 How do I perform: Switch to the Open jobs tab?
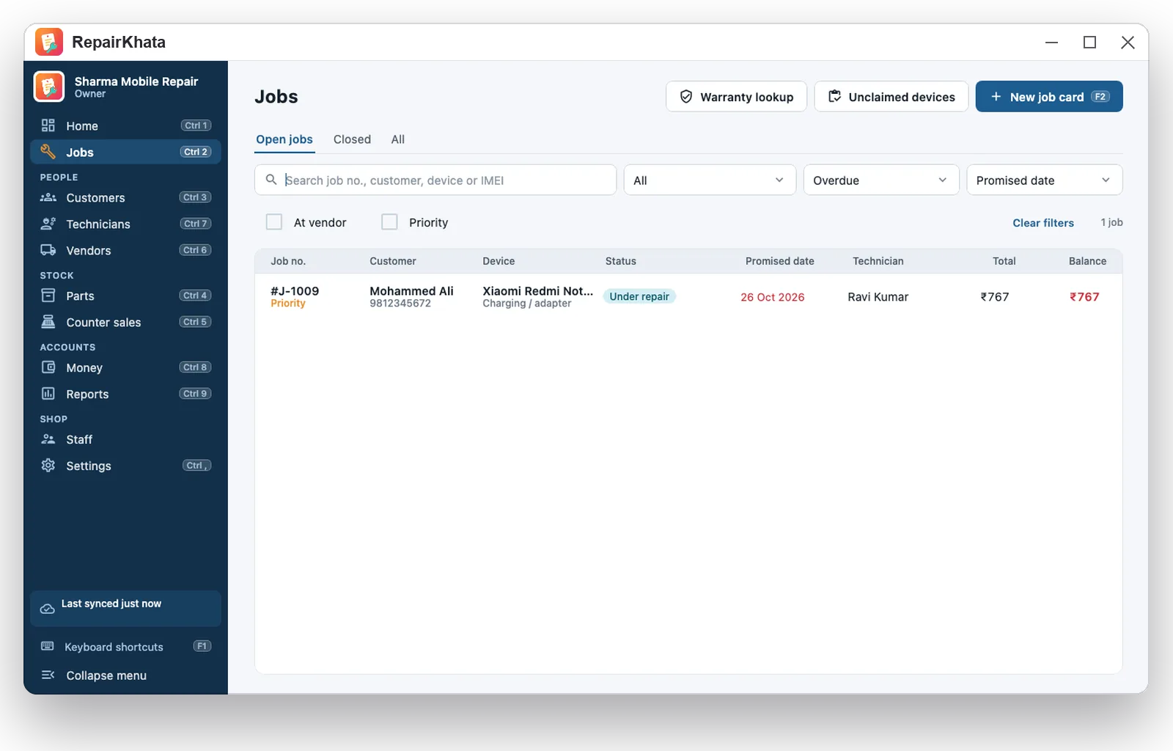(x=284, y=139)
